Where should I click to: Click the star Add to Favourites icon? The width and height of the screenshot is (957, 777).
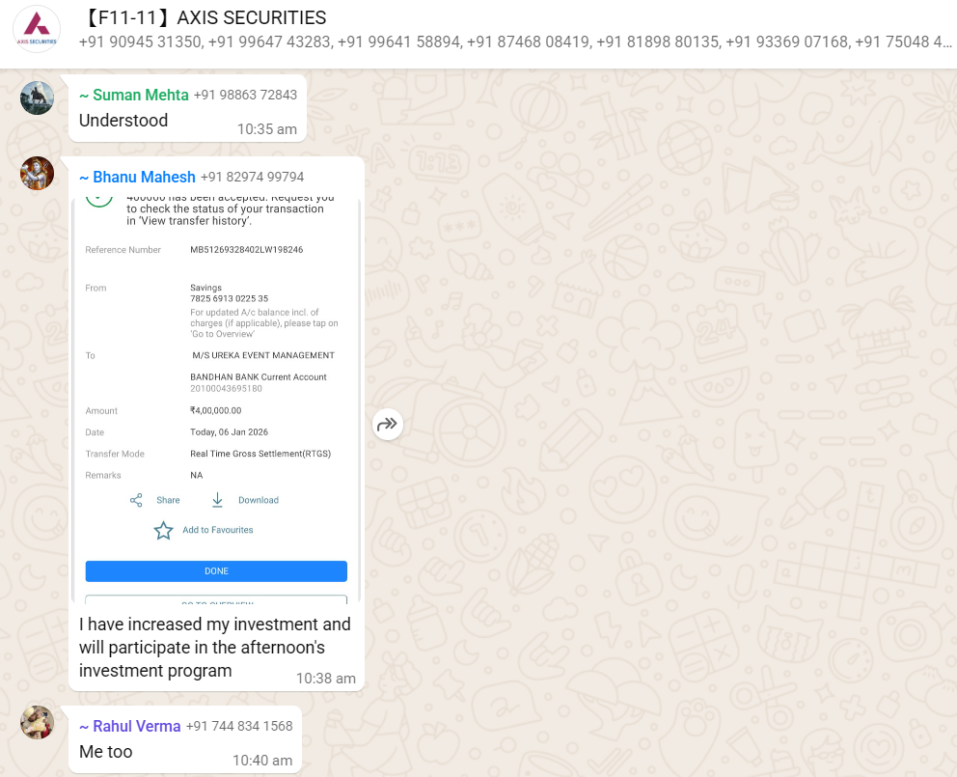pos(164,530)
